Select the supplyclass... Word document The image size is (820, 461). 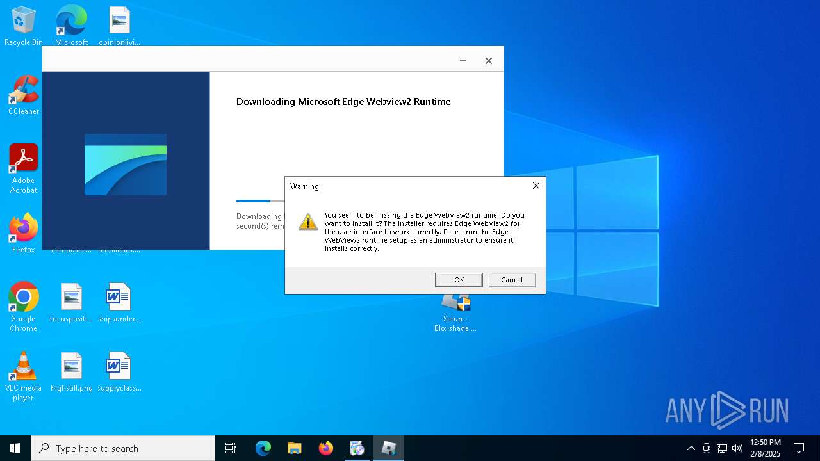pos(119,372)
